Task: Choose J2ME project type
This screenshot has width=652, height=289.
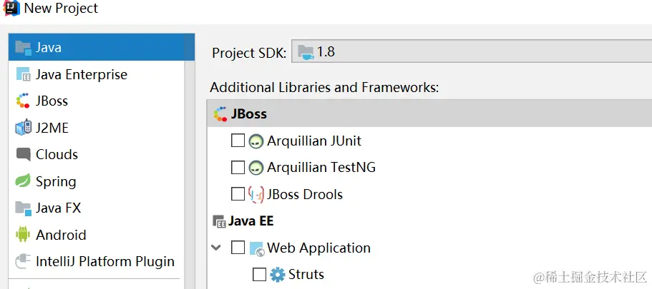Action: tap(97, 128)
